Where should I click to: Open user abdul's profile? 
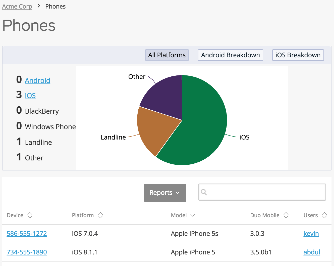pyautogui.click(x=312, y=252)
